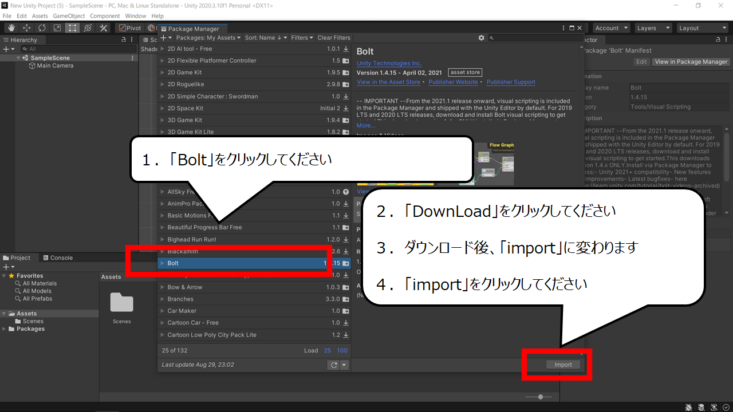Select the Move tool

point(26,27)
